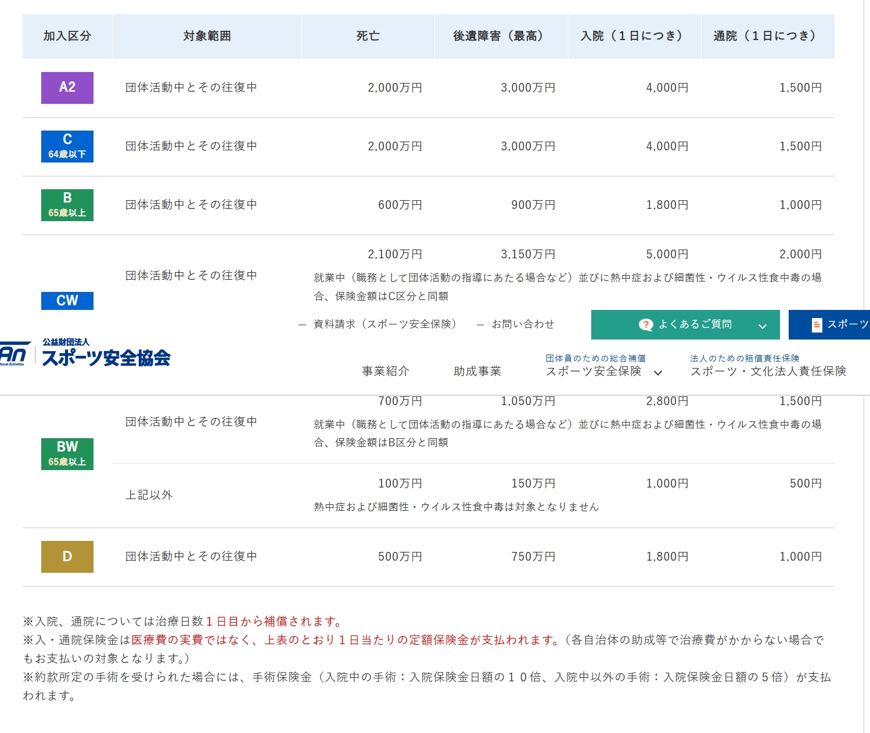Open the 事業紹介 menu item
This screenshot has width=870, height=733.
point(386,371)
